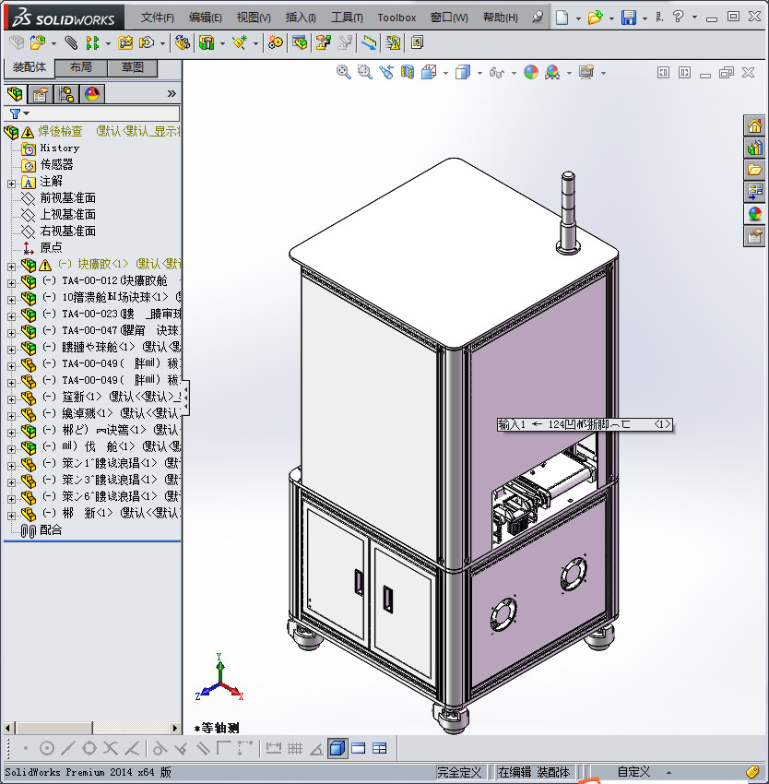The height and width of the screenshot is (784, 769).
Task: Click the Open folder icon
Action: pyautogui.click(x=595, y=18)
